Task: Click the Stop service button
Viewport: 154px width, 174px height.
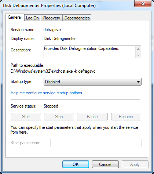Action: [x=59, y=117]
